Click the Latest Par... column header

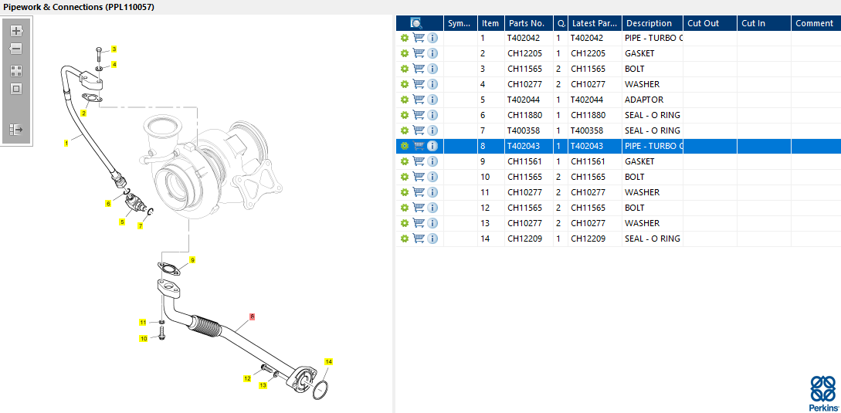click(x=595, y=23)
